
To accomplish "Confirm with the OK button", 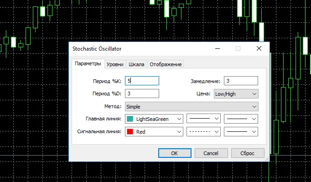I will pos(175,153).
